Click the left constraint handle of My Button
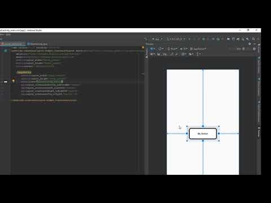The width and height of the screenshot is (271, 203). point(187,134)
